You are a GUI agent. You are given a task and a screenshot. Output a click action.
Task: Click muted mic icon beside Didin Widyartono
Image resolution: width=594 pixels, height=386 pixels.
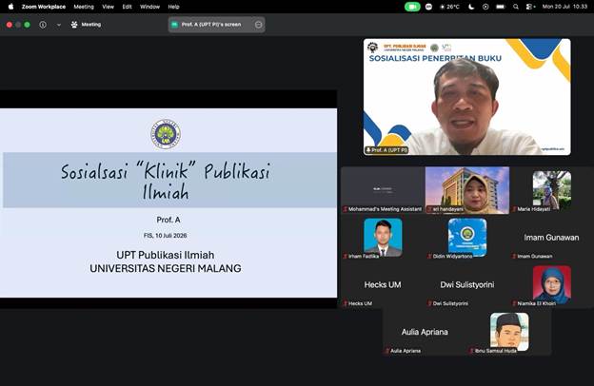(429, 256)
